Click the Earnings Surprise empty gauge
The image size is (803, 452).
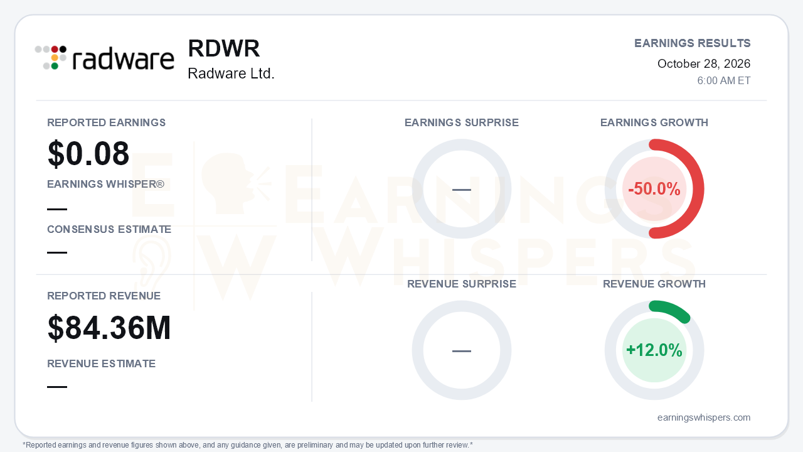pos(462,189)
